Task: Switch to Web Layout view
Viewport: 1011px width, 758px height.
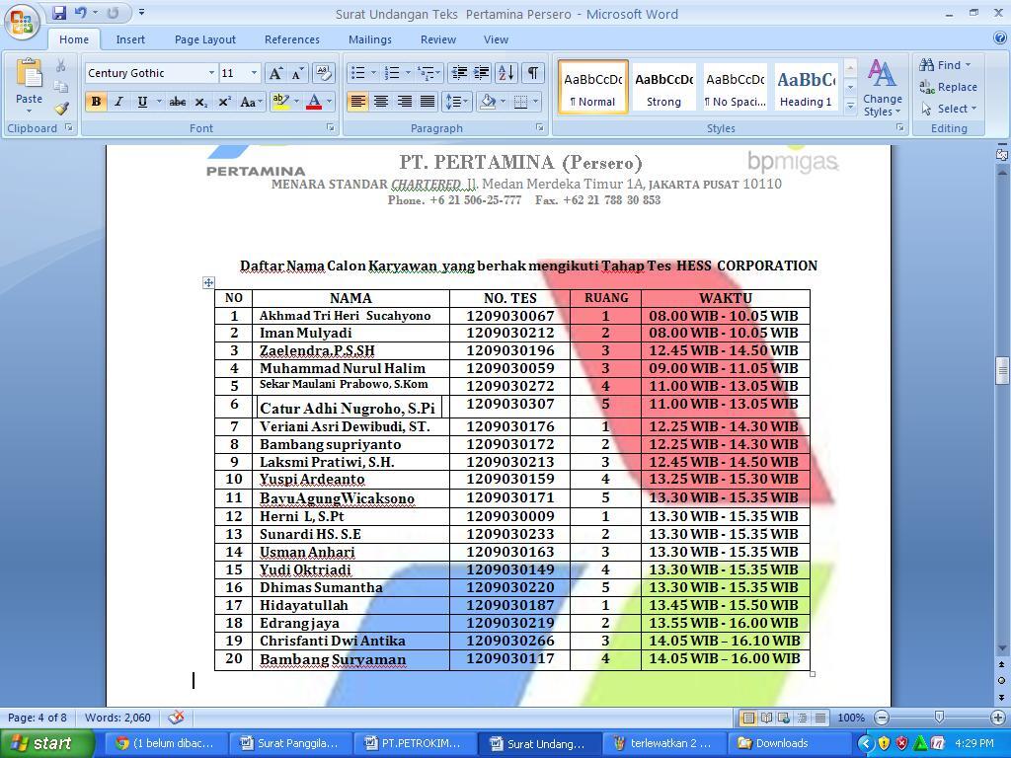Action: coord(784,718)
